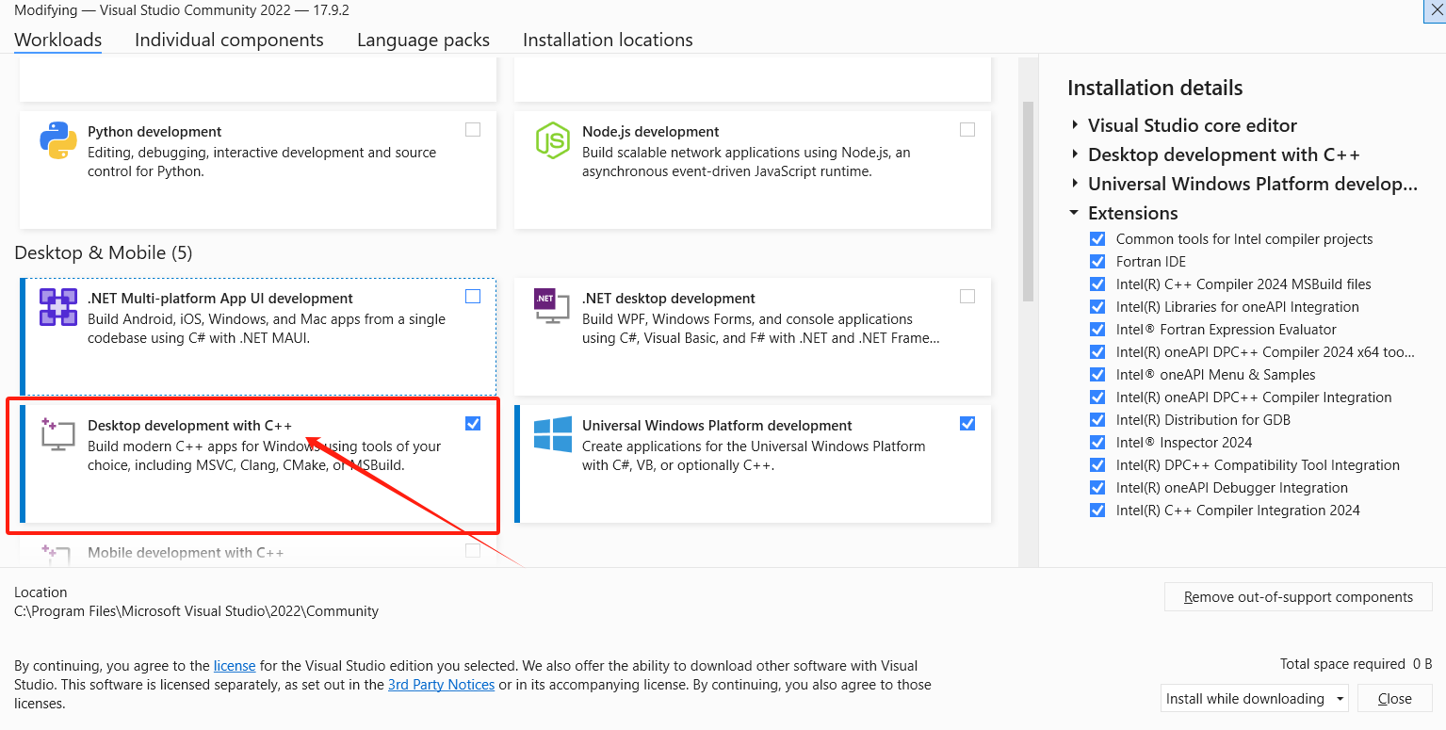Click the workloads list vertical scrollbar
The height and width of the screenshot is (730, 1446).
1028,202
